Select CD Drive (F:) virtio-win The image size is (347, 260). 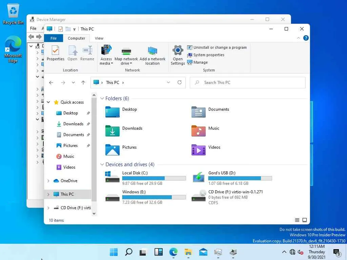(x=227, y=197)
